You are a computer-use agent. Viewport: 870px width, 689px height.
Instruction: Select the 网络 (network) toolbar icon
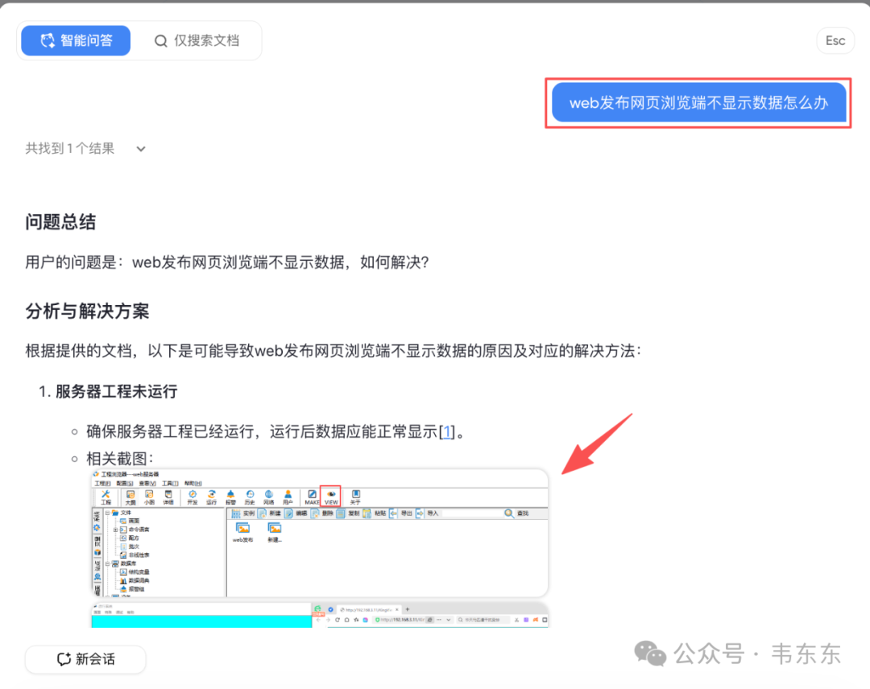point(269,496)
